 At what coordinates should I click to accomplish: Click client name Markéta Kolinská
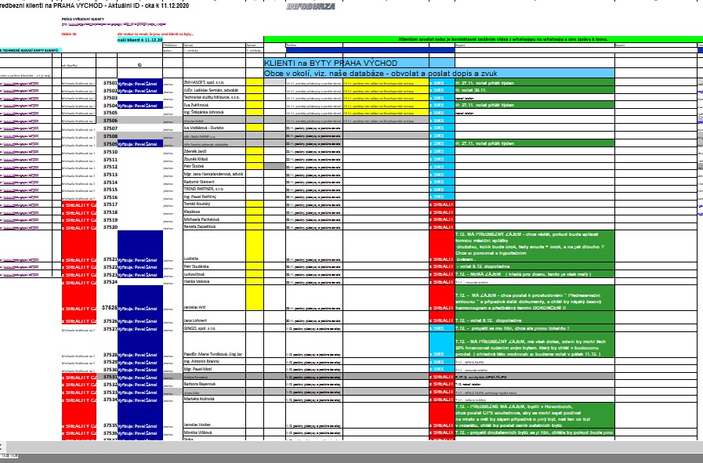pos(198,399)
